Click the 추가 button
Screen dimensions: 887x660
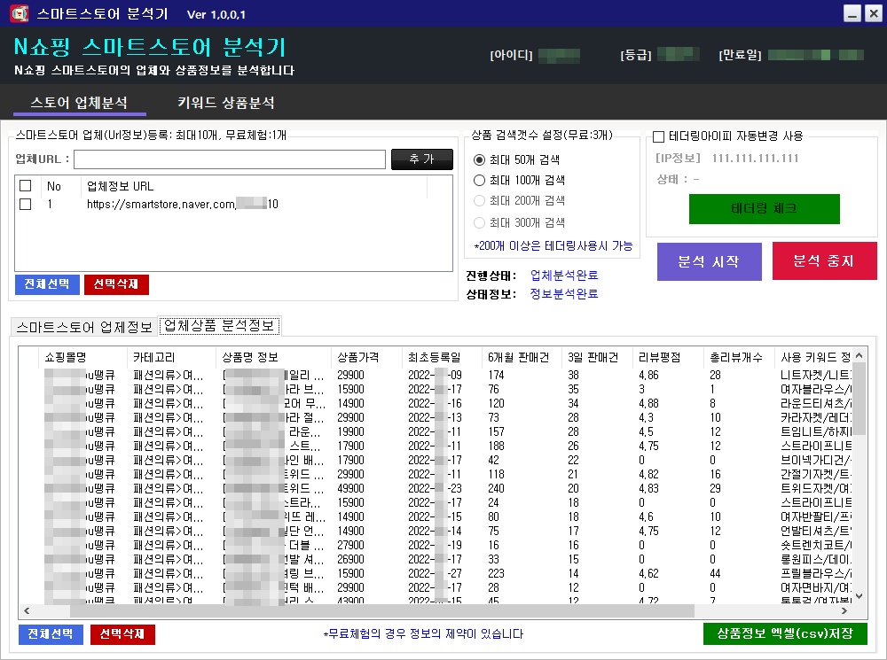pos(422,159)
